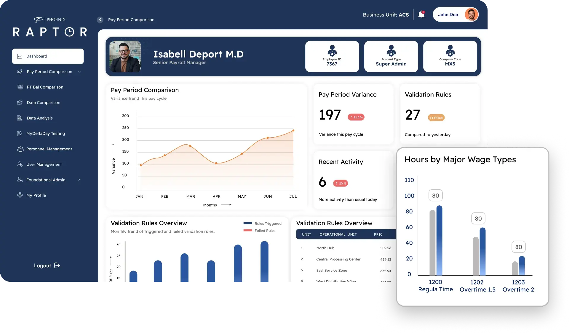This screenshot has height=333, width=569.
Task: Click the back arrow next to Pay Period Comparison
Action: coord(100,20)
